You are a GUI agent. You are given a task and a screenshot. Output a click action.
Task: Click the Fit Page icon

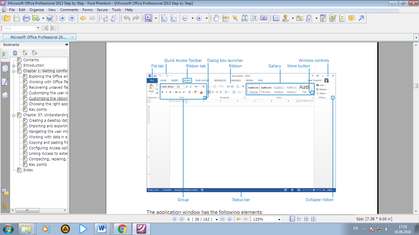tap(164, 18)
